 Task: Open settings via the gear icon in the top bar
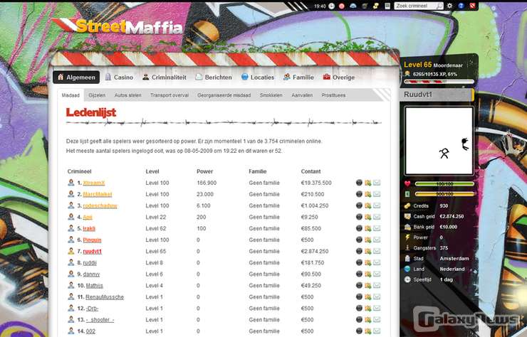pyautogui.click(x=449, y=6)
